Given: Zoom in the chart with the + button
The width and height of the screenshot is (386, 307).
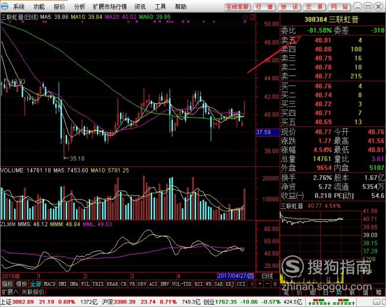Looking at the screenshot, I should point(260,284).
